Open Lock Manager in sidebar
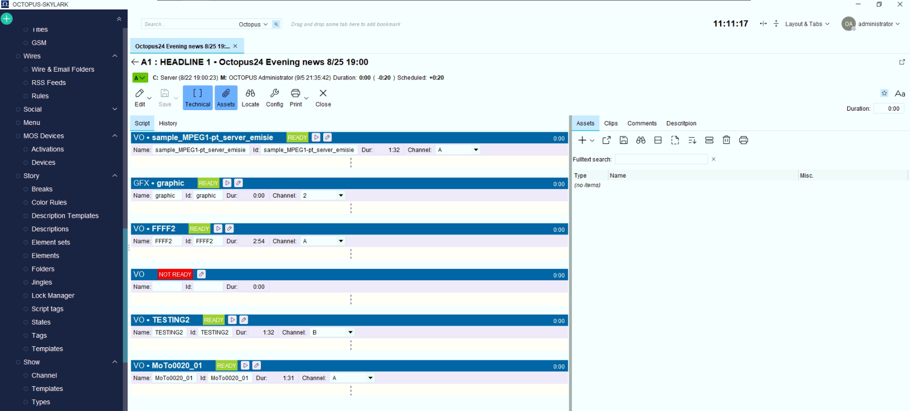 [53, 296]
